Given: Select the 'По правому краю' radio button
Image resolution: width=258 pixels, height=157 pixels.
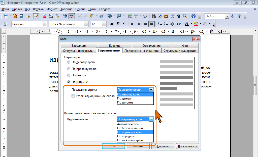Looking at the screenshot, I should tap(69, 69).
